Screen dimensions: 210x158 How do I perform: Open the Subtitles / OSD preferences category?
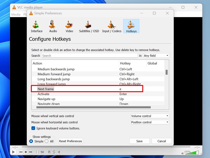click(89, 27)
